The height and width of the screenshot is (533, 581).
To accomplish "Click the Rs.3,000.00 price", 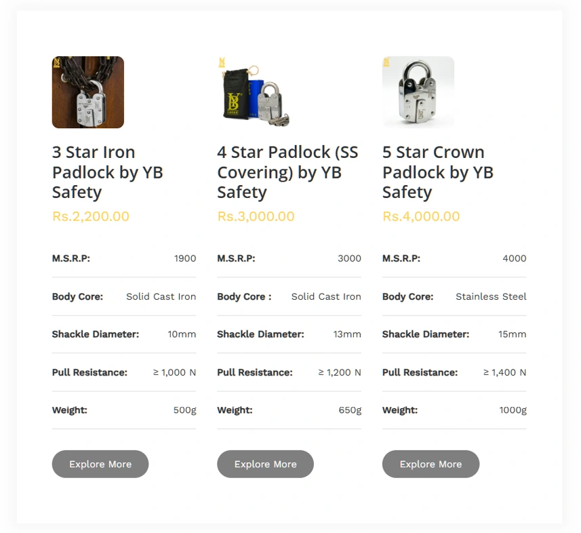I will coord(256,216).
